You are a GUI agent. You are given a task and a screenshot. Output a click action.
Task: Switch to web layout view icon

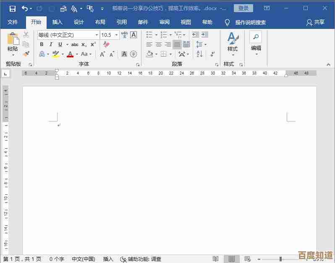247,259
